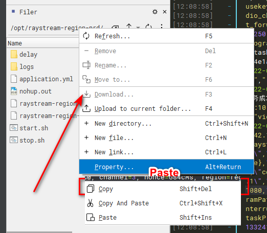Click the minus icon beside Remove

click(x=86, y=51)
